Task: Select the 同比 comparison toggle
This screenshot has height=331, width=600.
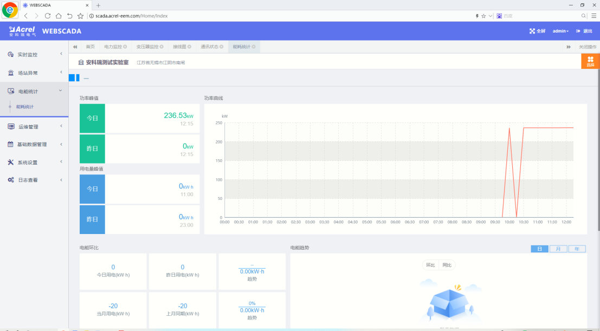Action: tap(447, 265)
